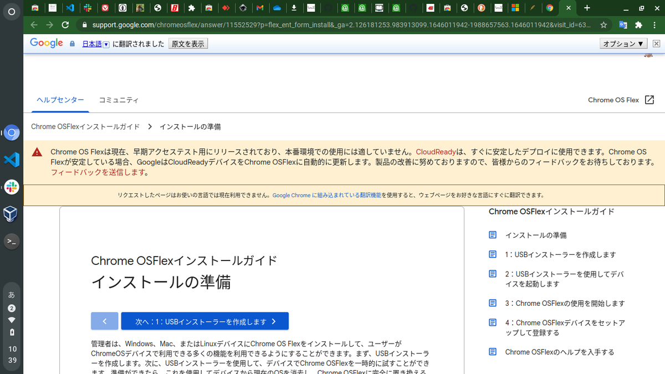This screenshot has height=374, width=665.
Task: Switch to the Slack browser tab
Action: [x=88, y=8]
